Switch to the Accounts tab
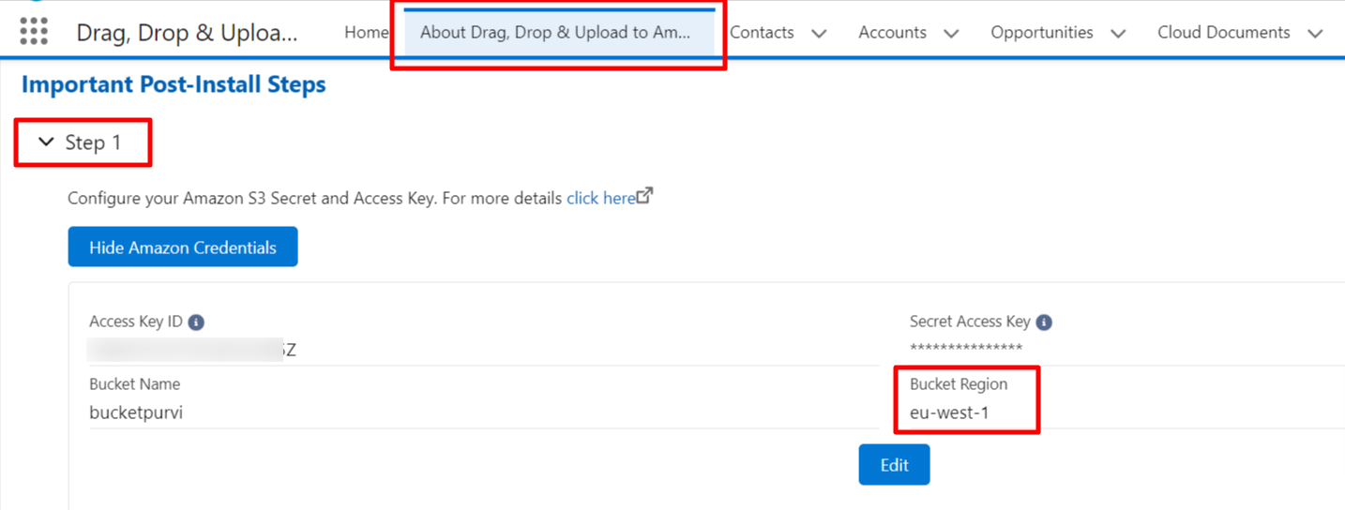The image size is (1345, 510). (892, 32)
